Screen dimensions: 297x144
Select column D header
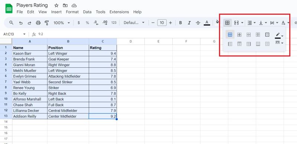131,41
